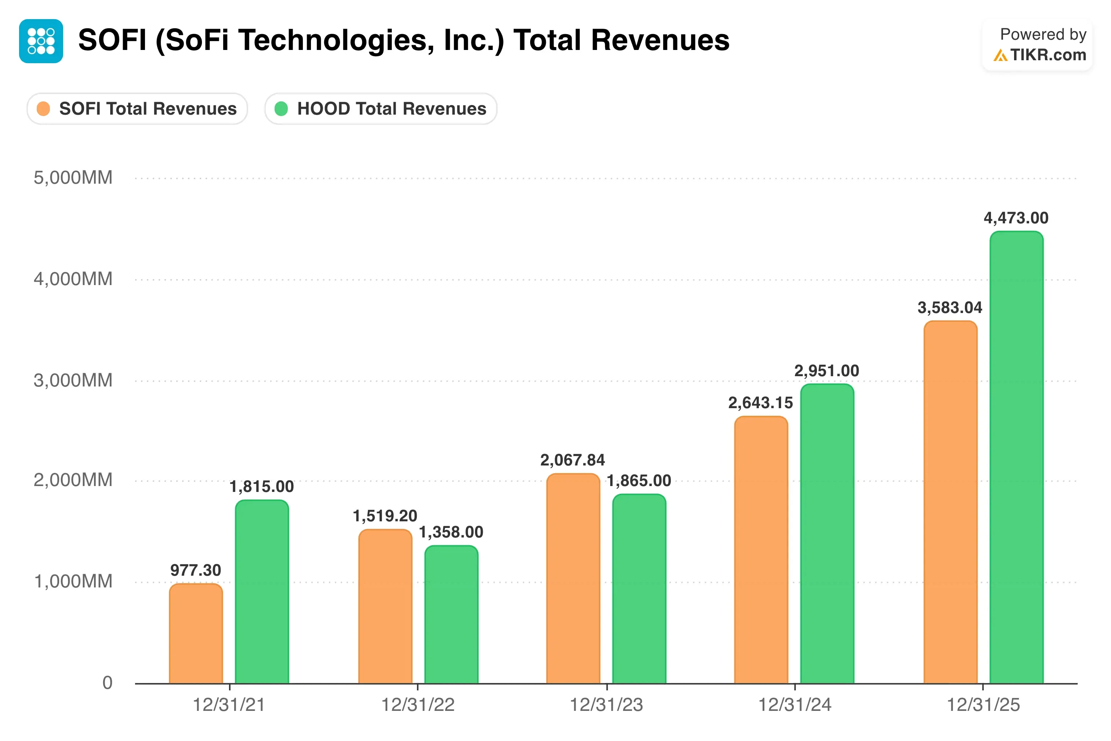Click the 12/31/22 x-axis label
This screenshot has height=741, width=1111.
tap(418, 705)
